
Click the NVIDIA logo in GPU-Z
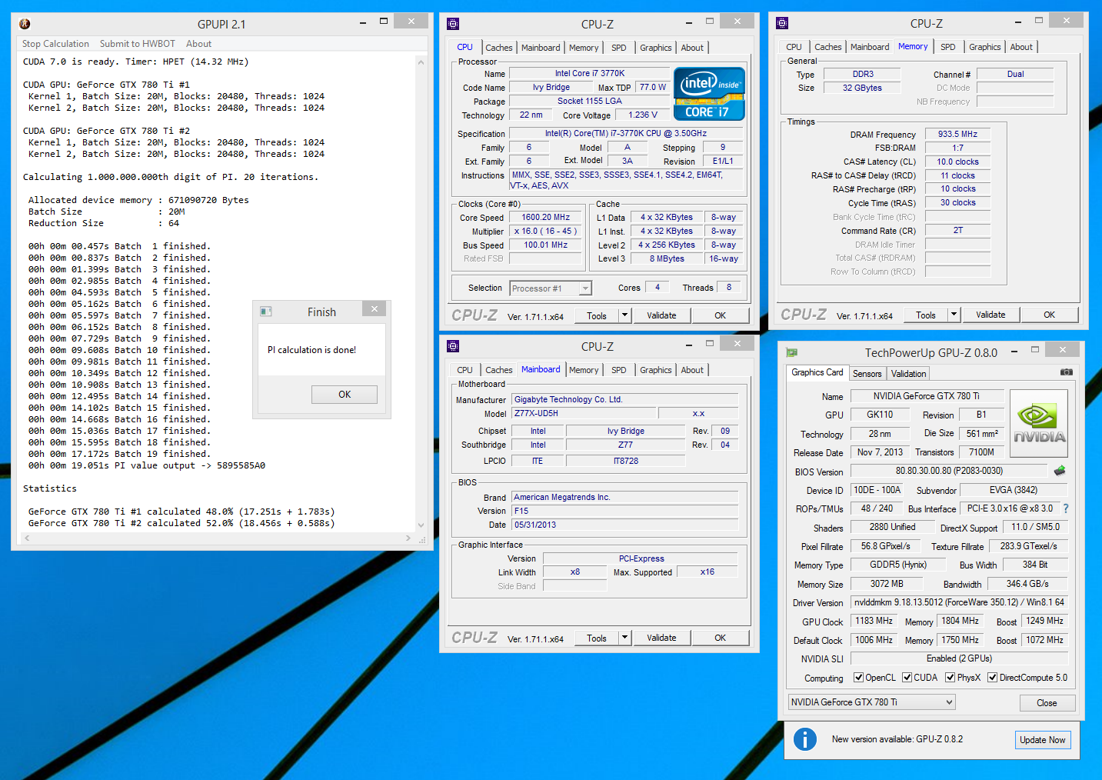coord(1038,424)
